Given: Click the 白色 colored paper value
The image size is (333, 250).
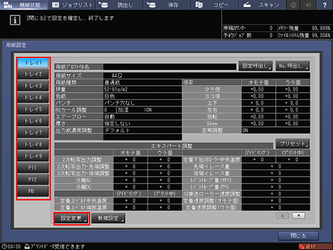Looking at the screenshot, I should click(x=142, y=96).
